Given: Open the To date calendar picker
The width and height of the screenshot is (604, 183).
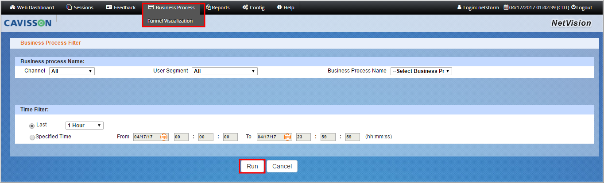Looking at the screenshot, I should point(287,137).
